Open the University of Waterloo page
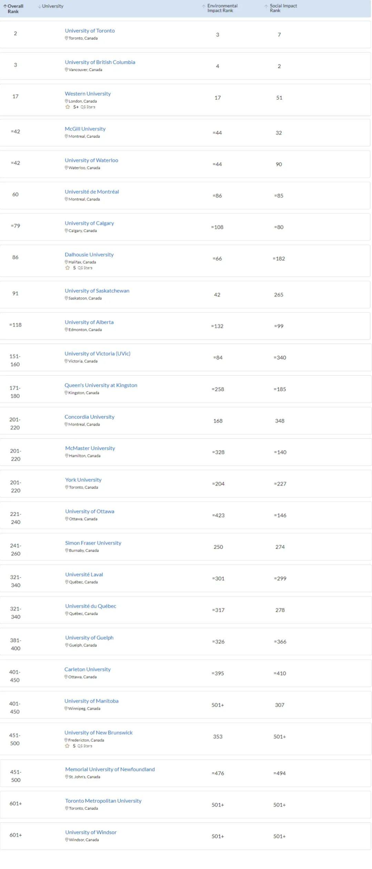372x869 pixels. click(x=91, y=160)
